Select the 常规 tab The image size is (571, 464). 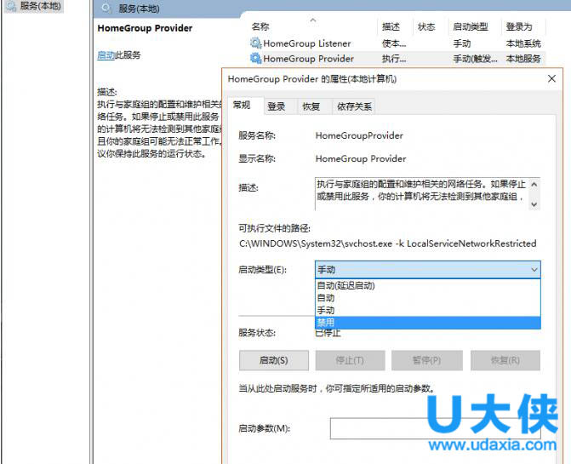tap(242, 106)
